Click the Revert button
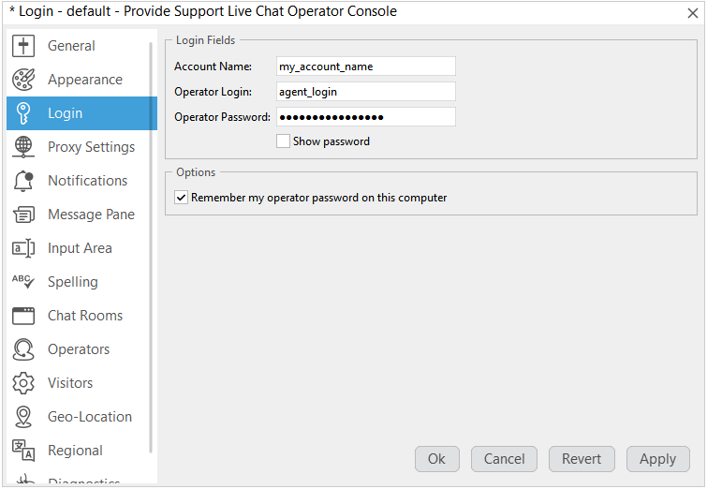The width and height of the screenshot is (707, 489). [x=582, y=459]
